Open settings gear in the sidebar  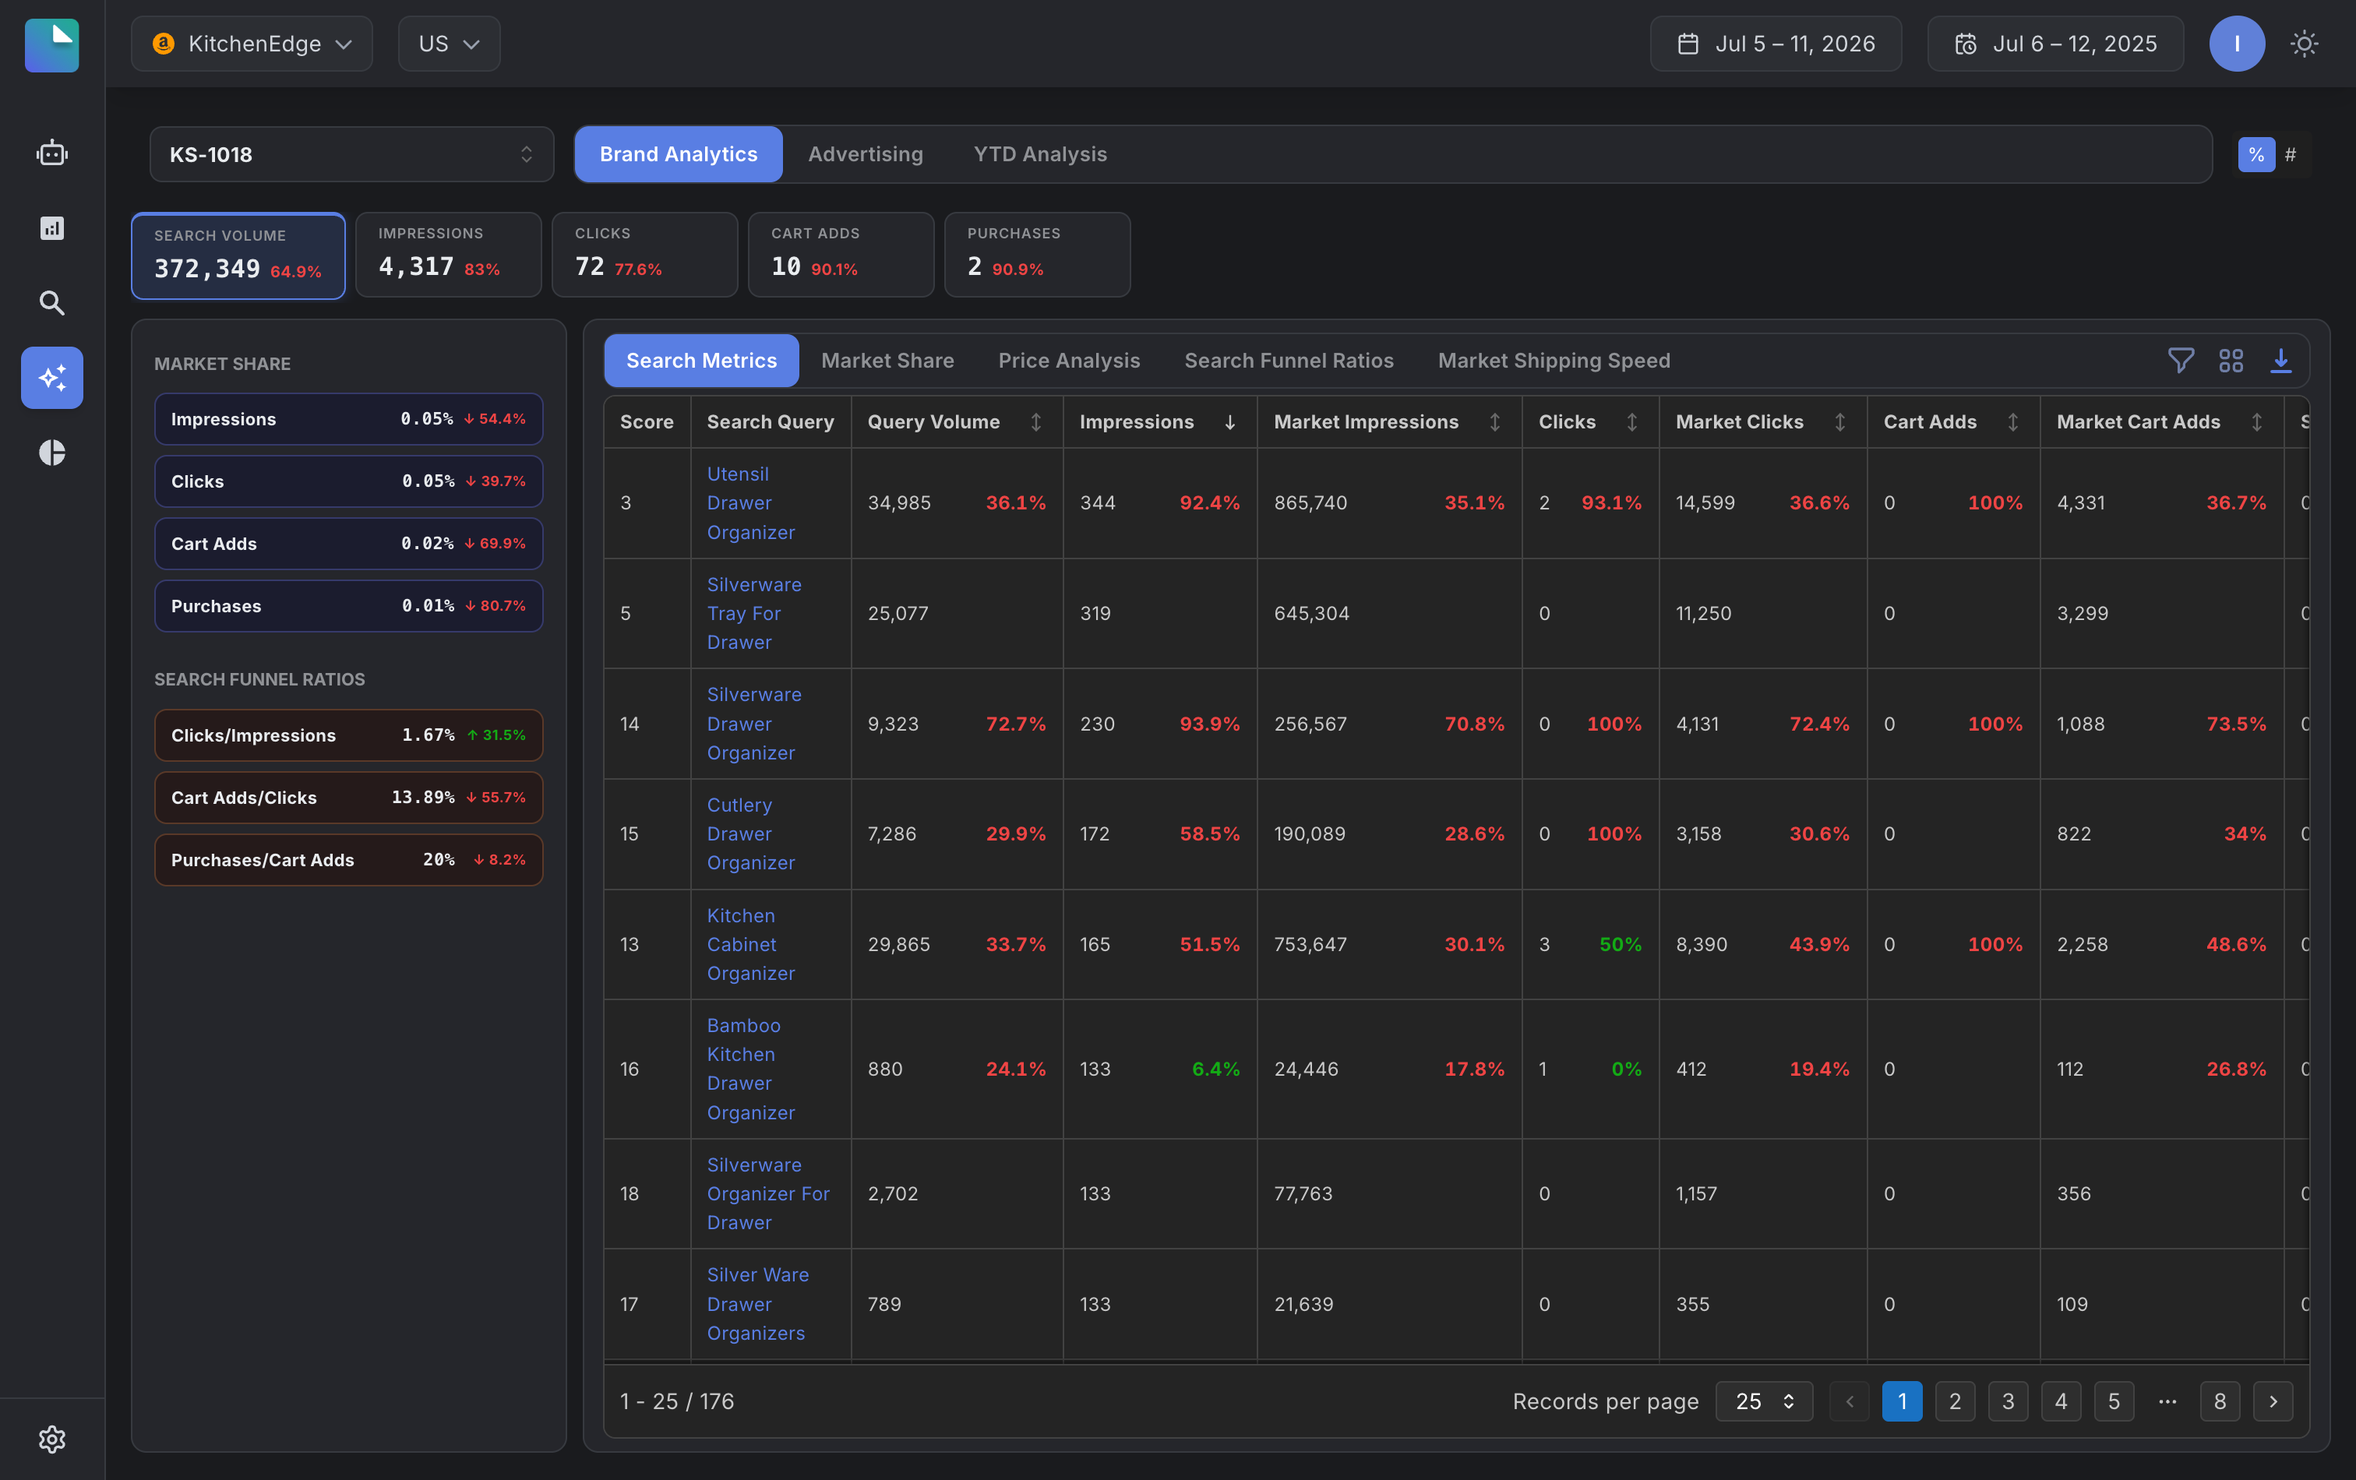pyautogui.click(x=52, y=1439)
